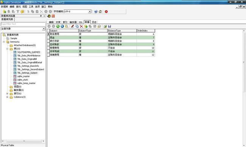Select the SQLITEADMIN_QUERIES table
Image resolution: width=246 pixels, height=147 pixels.
coord(29,52)
